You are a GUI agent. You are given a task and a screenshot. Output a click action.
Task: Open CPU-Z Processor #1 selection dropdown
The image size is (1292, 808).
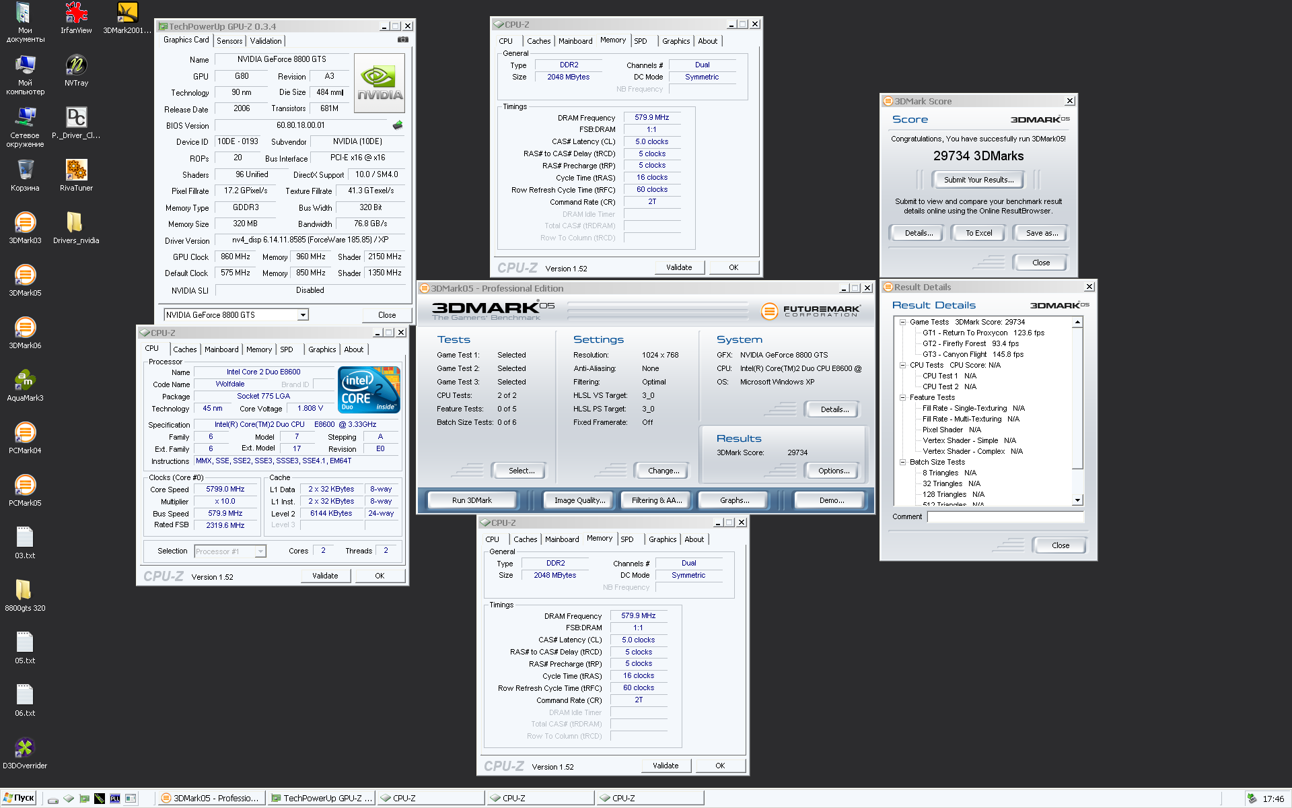[x=260, y=551]
